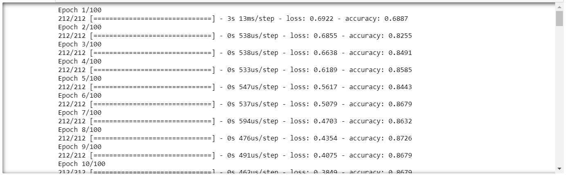Click the progress bar under Epoch 7/100
This screenshot has height=175, width=567.
(152, 121)
